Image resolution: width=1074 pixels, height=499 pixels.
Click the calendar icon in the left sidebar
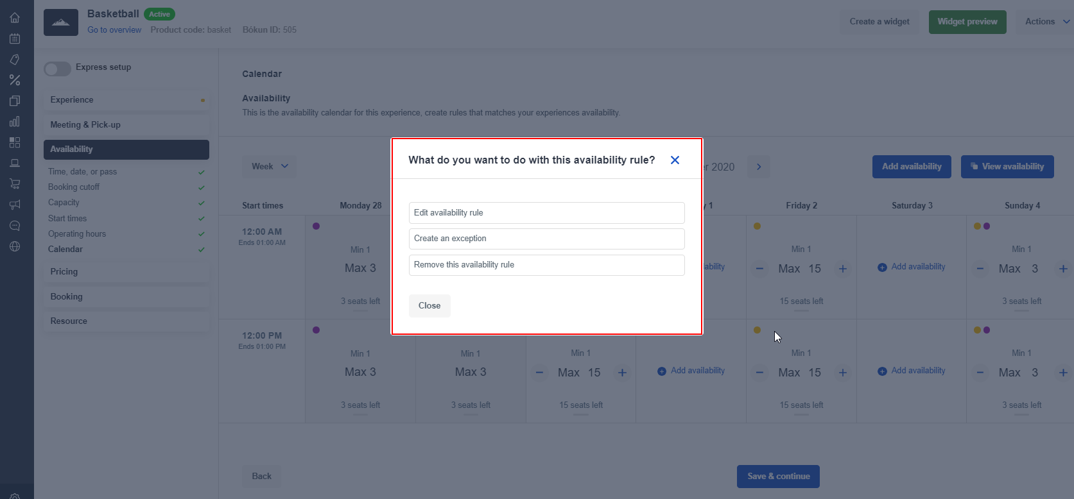[15, 38]
